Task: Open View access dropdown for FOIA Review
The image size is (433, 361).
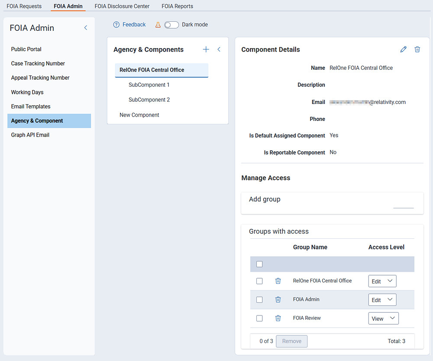Action: tap(383, 319)
